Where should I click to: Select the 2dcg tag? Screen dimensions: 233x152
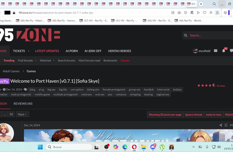32,90
